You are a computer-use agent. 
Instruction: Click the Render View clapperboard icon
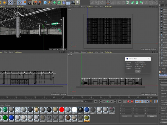click(30, 2)
